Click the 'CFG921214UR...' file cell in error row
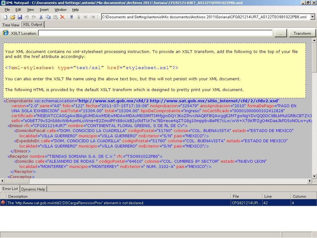Viewport: 317px width, 238px height. pos(246,203)
